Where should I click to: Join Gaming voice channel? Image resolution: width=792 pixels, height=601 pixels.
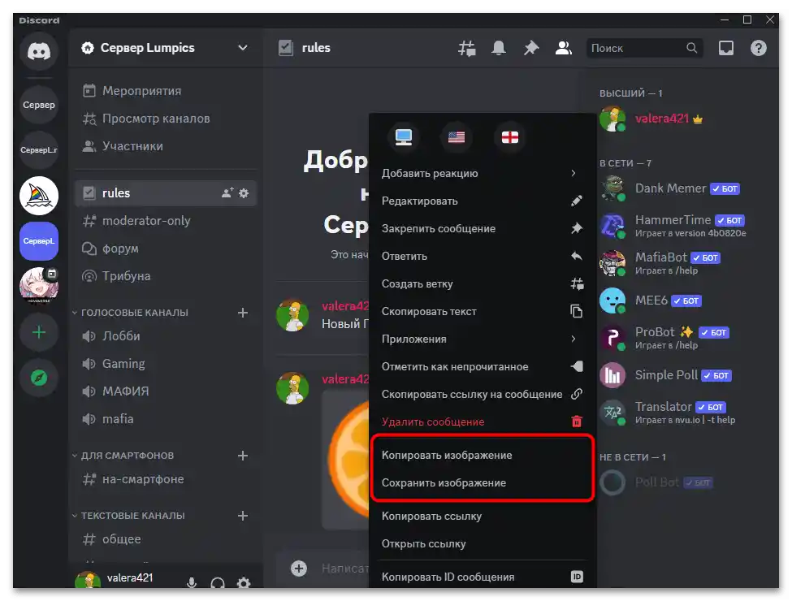166,364
